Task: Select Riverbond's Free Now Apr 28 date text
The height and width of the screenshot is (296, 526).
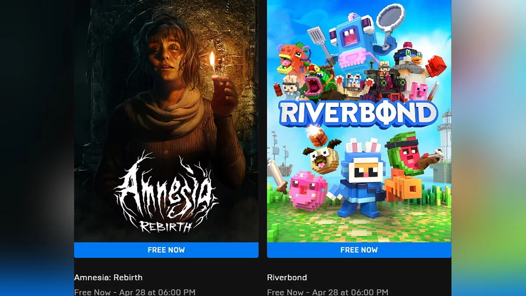Action: coord(327,292)
